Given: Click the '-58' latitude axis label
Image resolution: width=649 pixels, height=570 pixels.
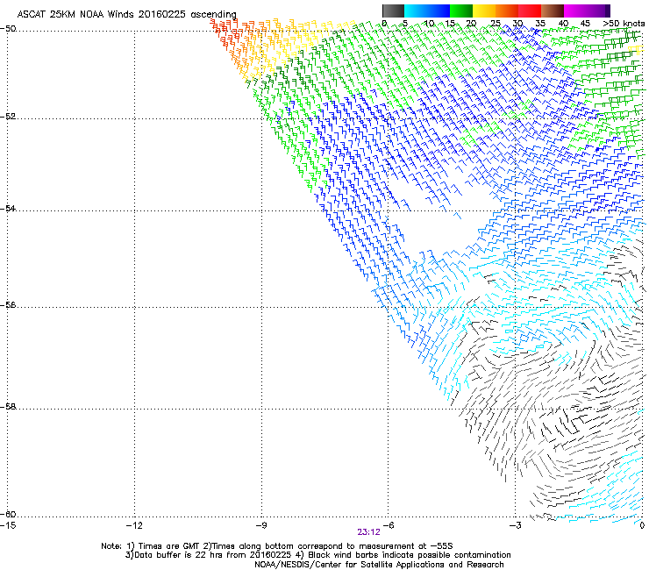Looking at the screenshot, I should [8, 407].
